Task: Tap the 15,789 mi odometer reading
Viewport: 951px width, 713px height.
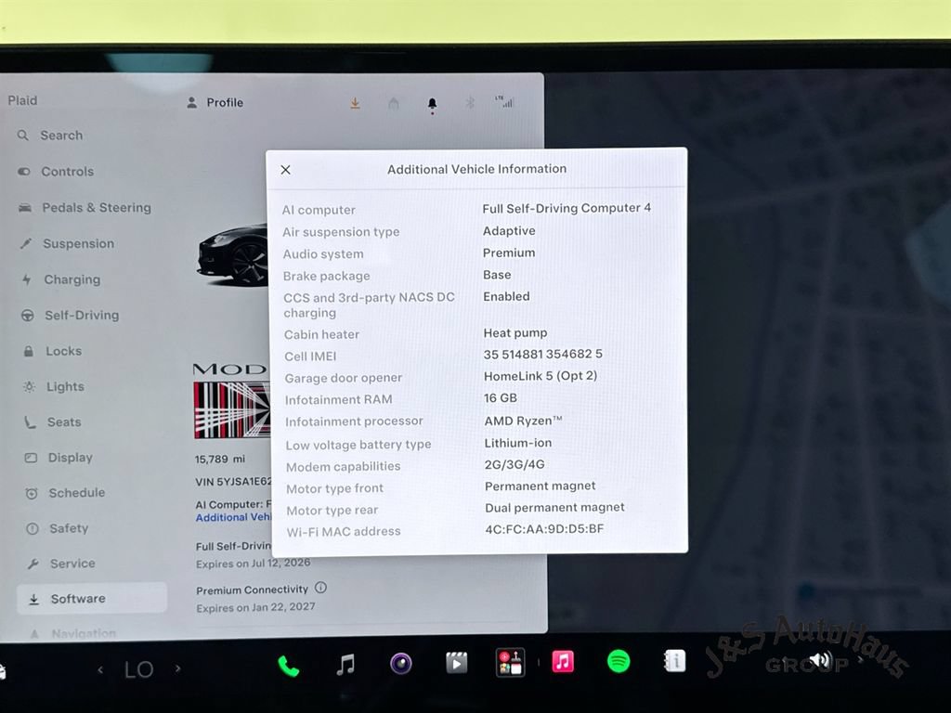Action: [219, 459]
